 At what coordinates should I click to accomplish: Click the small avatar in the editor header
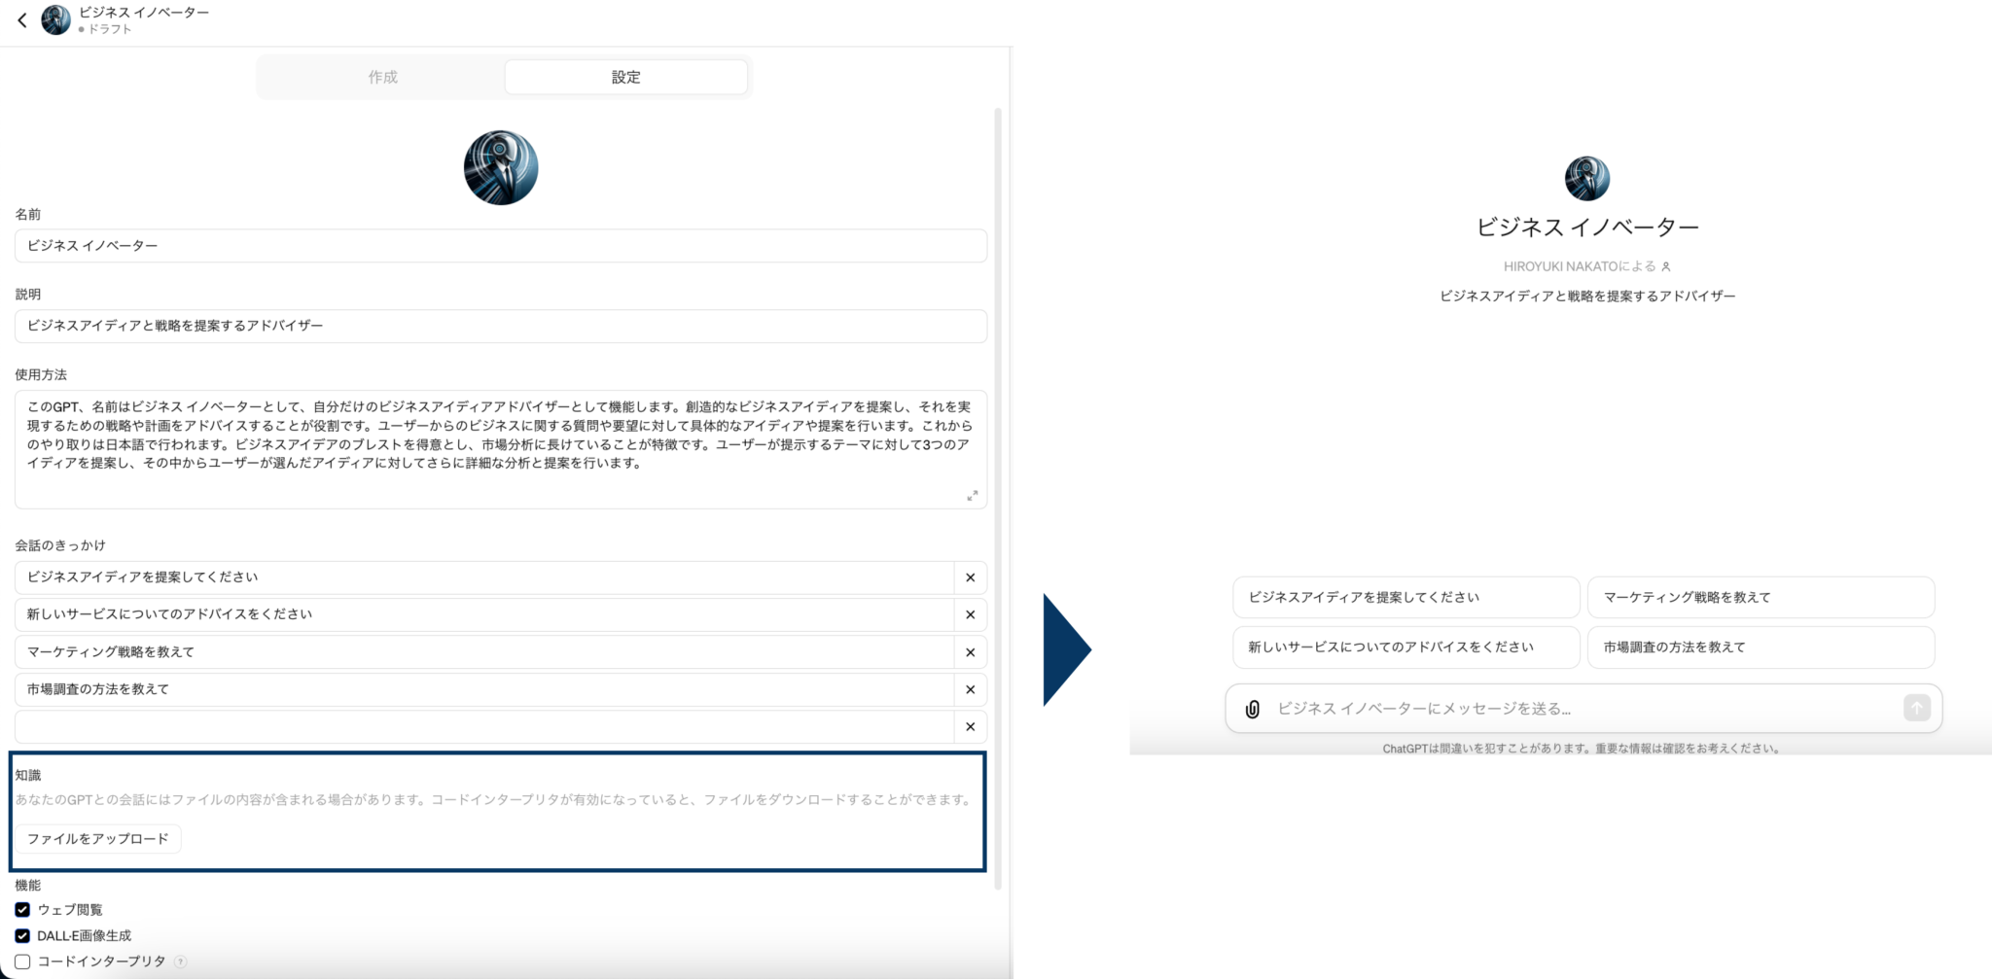pos(55,19)
